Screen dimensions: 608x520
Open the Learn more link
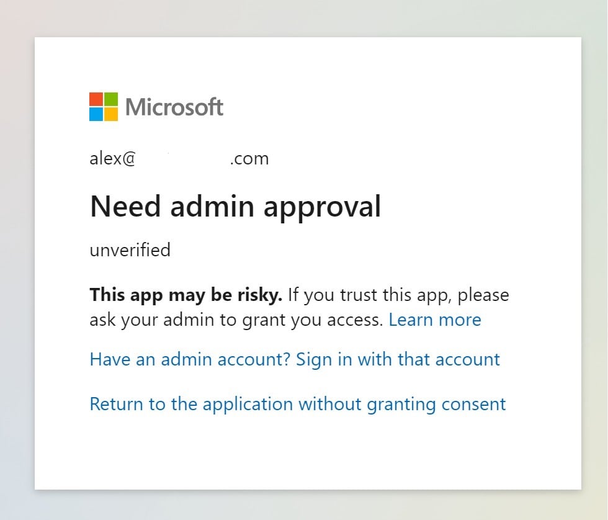pos(434,320)
